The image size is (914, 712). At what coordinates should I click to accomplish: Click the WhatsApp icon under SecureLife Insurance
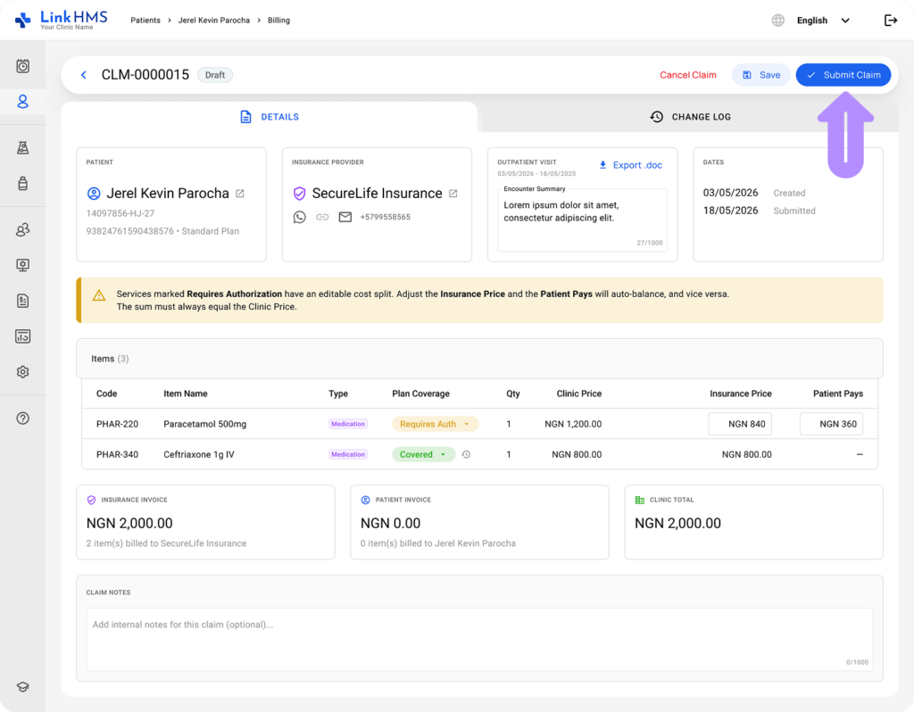click(x=300, y=218)
